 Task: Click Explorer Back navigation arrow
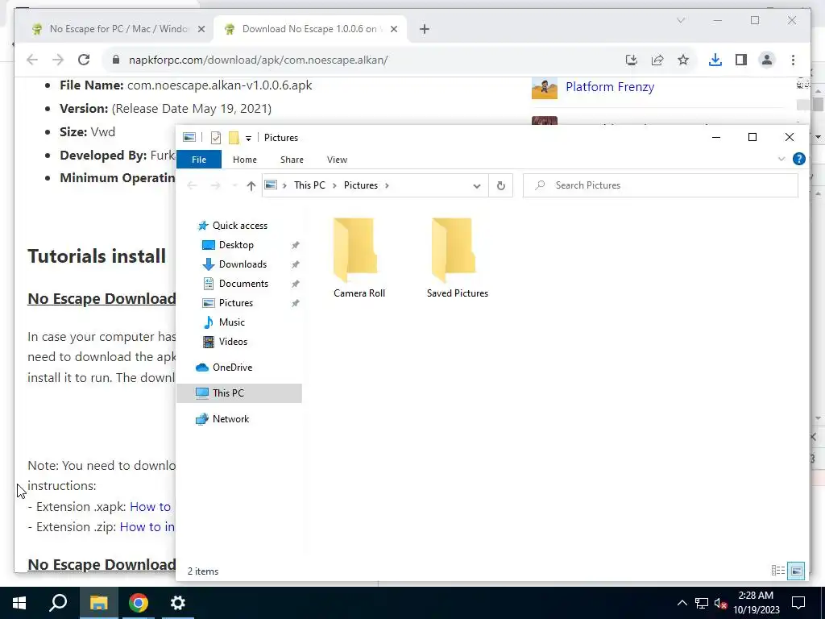tap(192, 186)
